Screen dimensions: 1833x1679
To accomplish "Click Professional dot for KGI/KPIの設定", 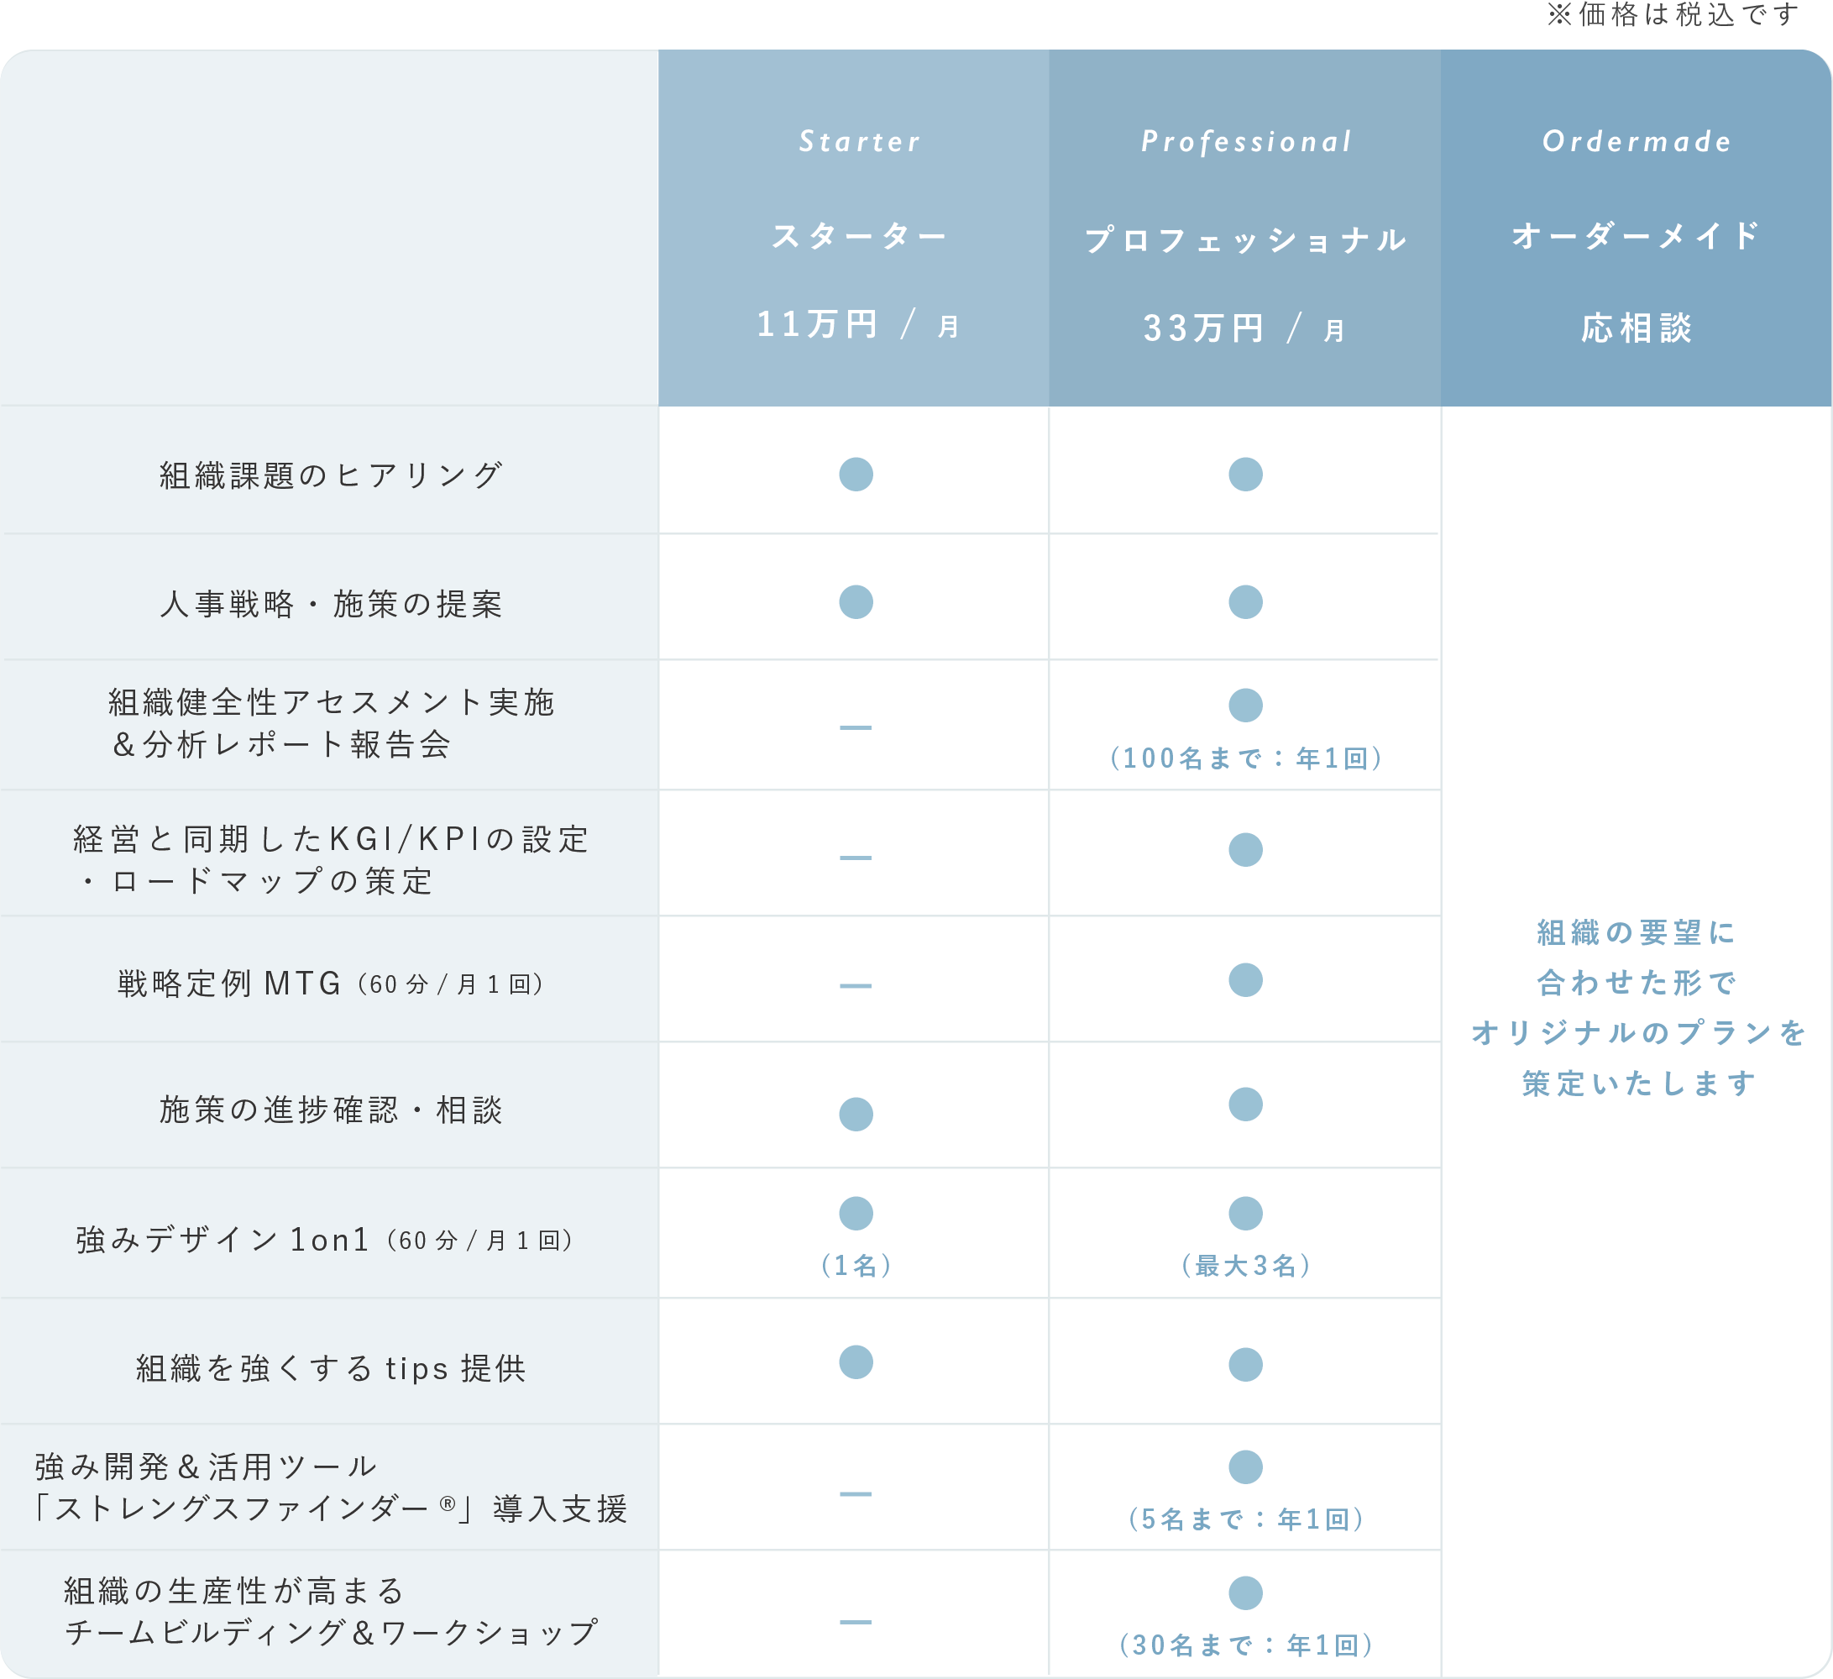I will click(x=1245, y=849).
